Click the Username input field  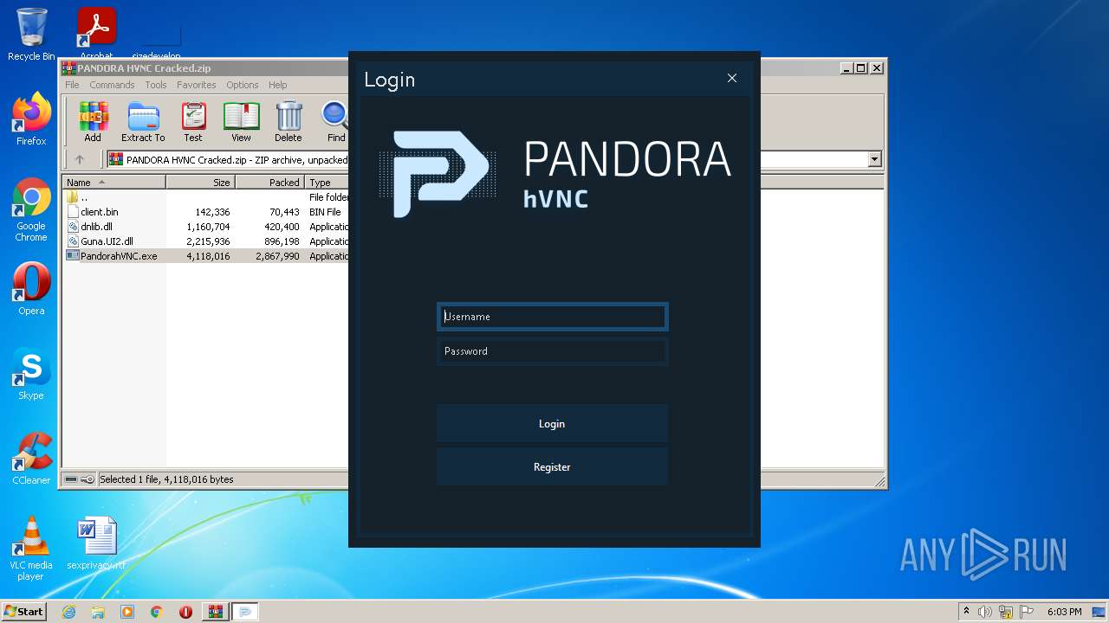point(552,317)
